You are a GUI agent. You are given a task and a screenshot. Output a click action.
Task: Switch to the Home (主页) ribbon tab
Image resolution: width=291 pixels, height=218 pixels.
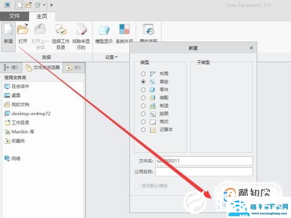tap(42, 16)
